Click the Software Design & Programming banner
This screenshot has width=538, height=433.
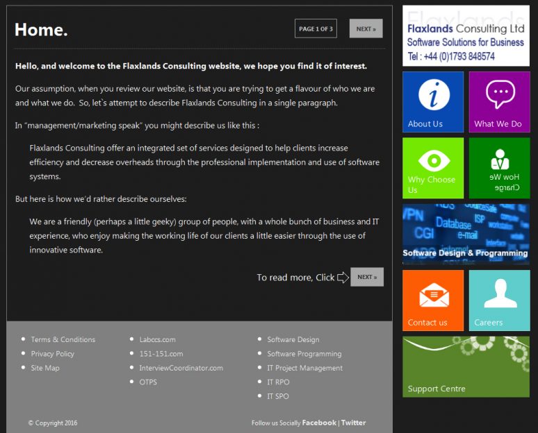[x=466, y=235]
